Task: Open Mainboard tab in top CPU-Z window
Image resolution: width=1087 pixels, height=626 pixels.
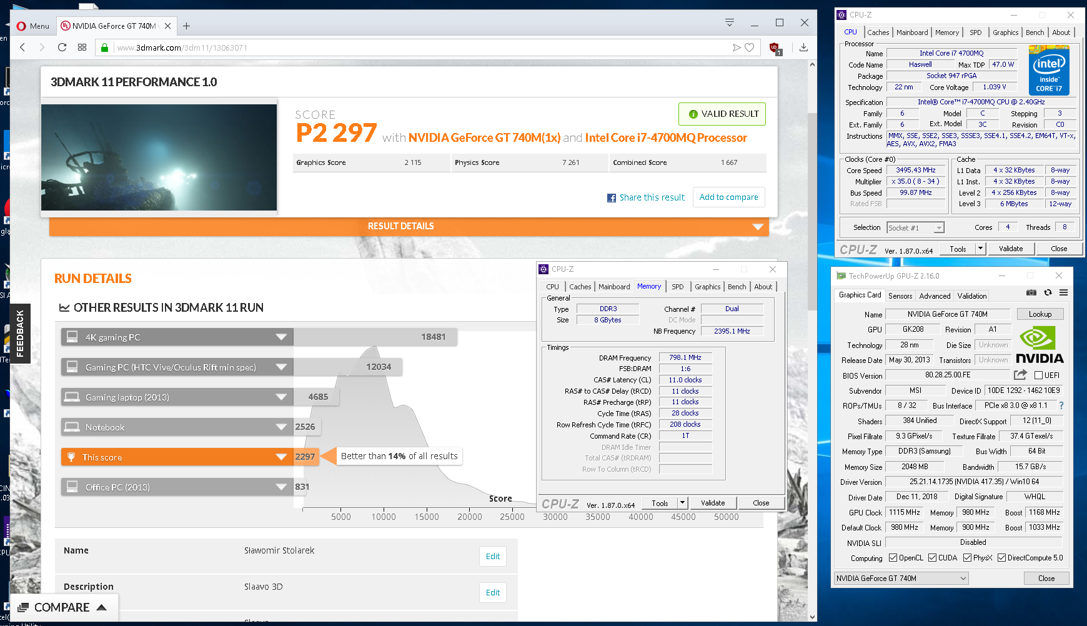Action: click(912, 32)
